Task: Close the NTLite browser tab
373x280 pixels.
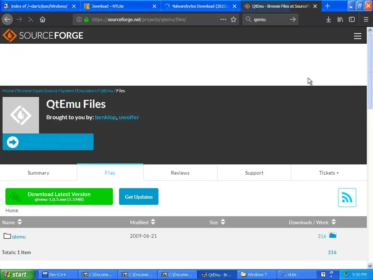Action: 154,6
